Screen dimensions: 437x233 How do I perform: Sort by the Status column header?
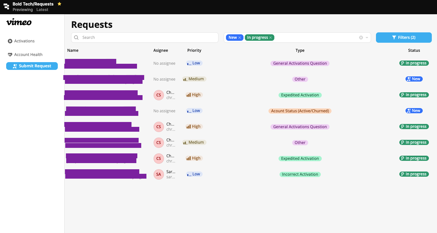(414, 50)
